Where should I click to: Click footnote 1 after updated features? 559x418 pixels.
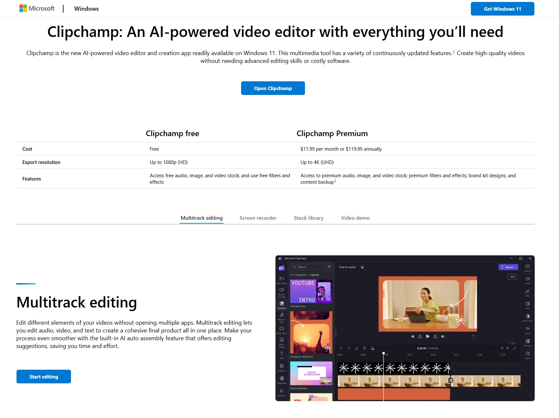click(454, 52)
